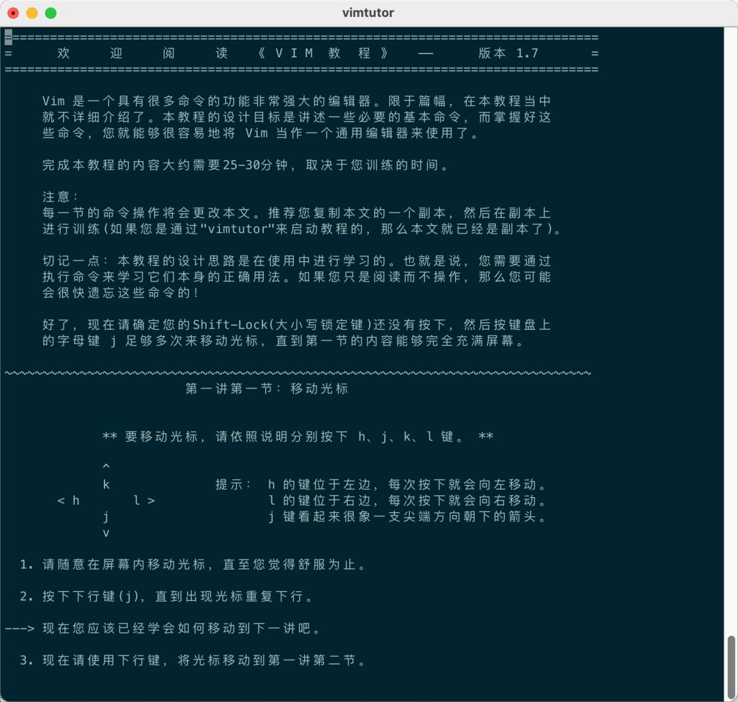Click the hint 'j 键看起来很象一支尖端'
738x702 pixels.
click(407, 517)
